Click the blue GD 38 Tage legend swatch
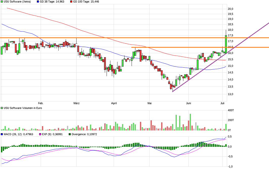This screenshot has height=169, width=269. (38, 2)
